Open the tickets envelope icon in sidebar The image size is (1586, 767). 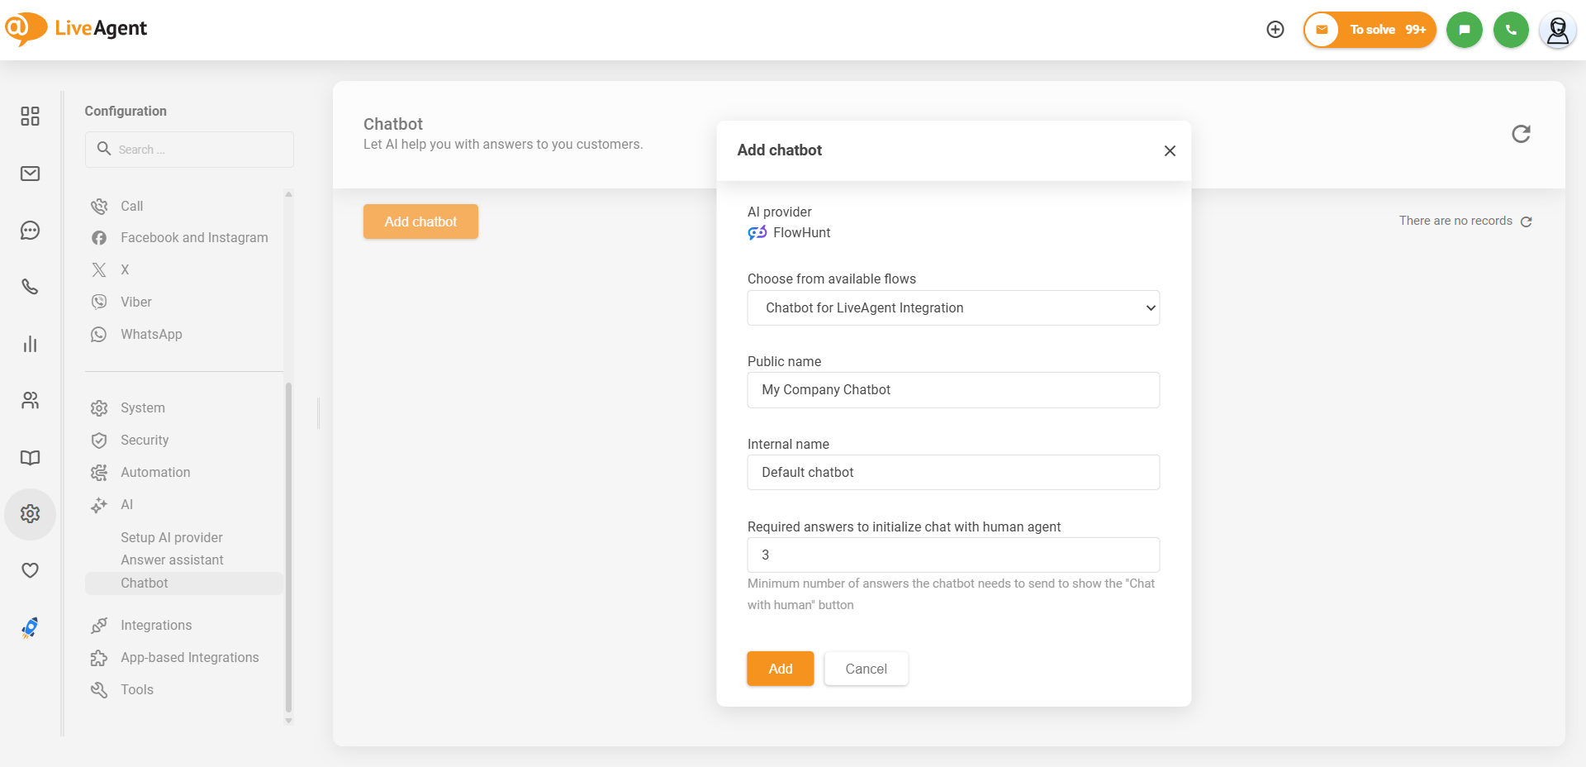coord(30,174)
